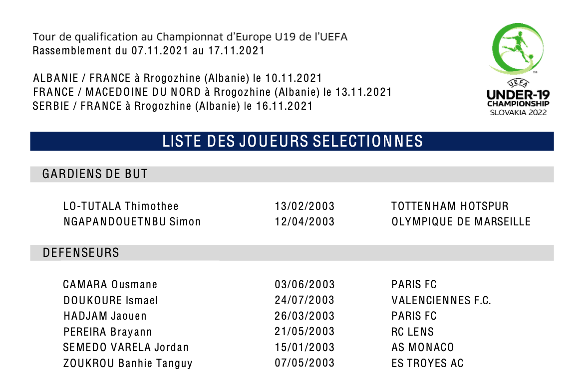
Task: Click the TOTTENHAM HOTSPUR club name
Action: coord(450,206)
